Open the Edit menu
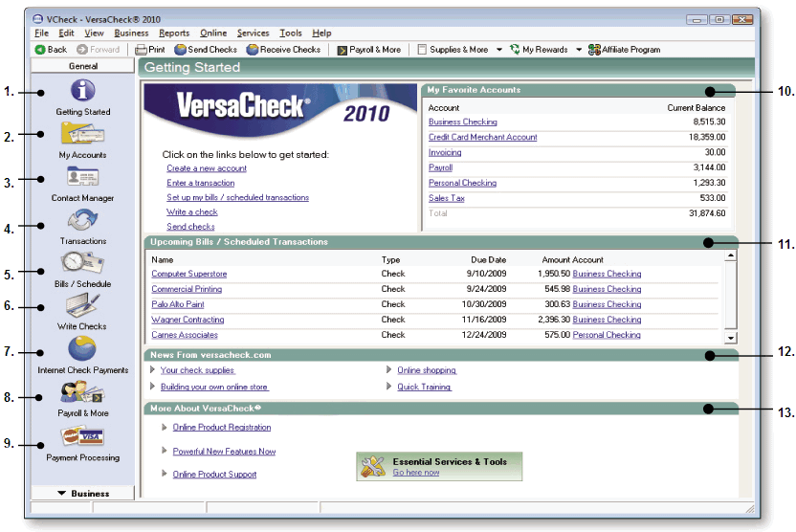Viewport: 796px width, 532px height. 66,33
